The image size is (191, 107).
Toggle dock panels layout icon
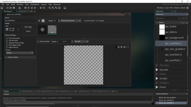(65, 8)
